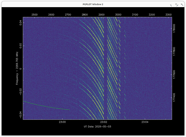This screenshot has height=137, width=186.
Task: Click left axis value -0.02
Action: click(x=21, y=92)
